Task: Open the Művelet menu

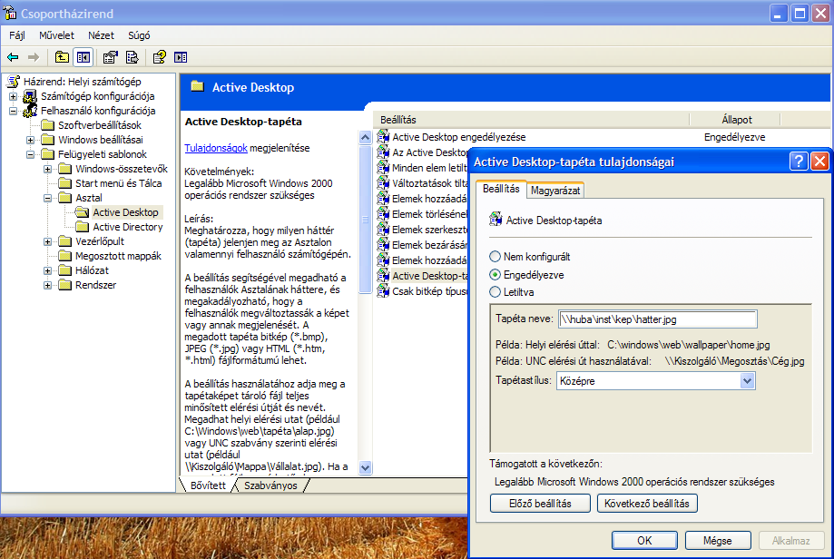Action: coord(56,35)
